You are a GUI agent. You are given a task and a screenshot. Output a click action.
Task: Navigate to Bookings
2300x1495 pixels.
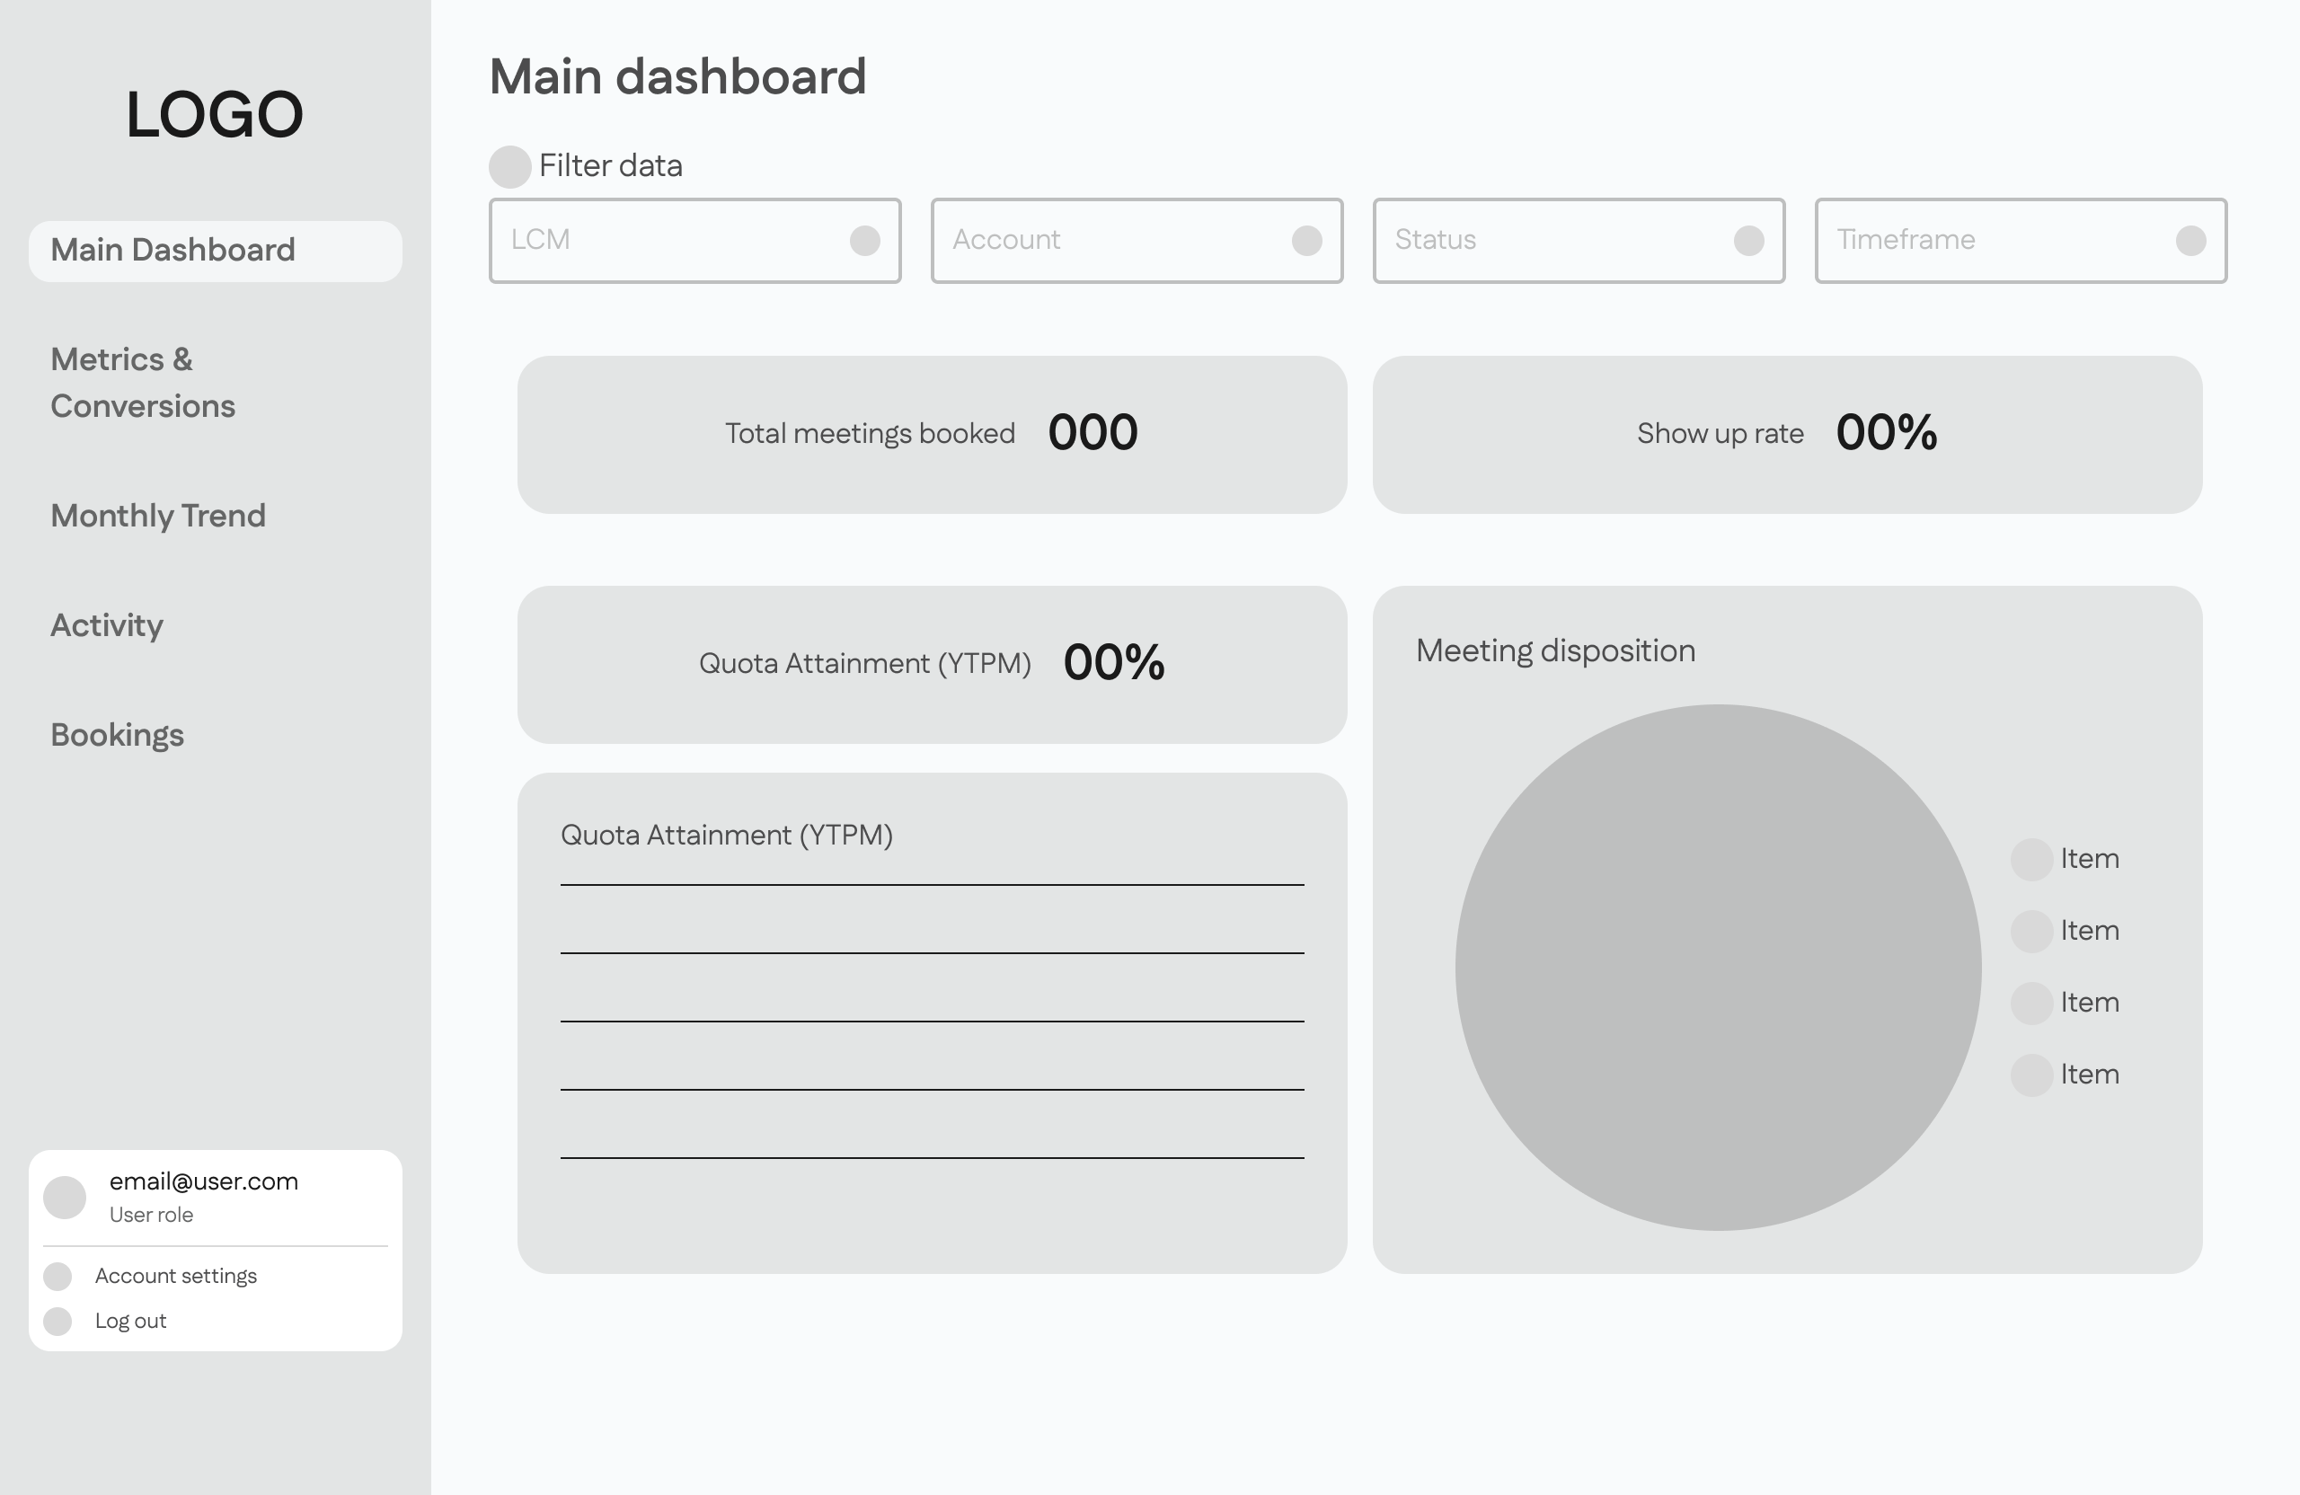(117, 736)
